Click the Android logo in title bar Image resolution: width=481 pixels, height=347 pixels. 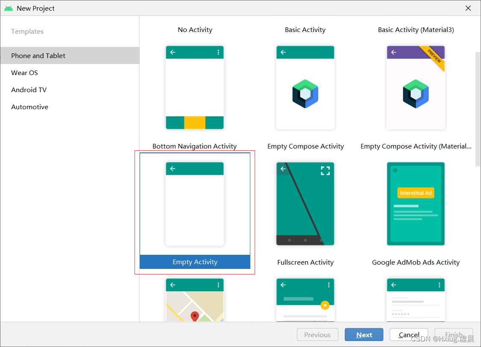(9, 8)
